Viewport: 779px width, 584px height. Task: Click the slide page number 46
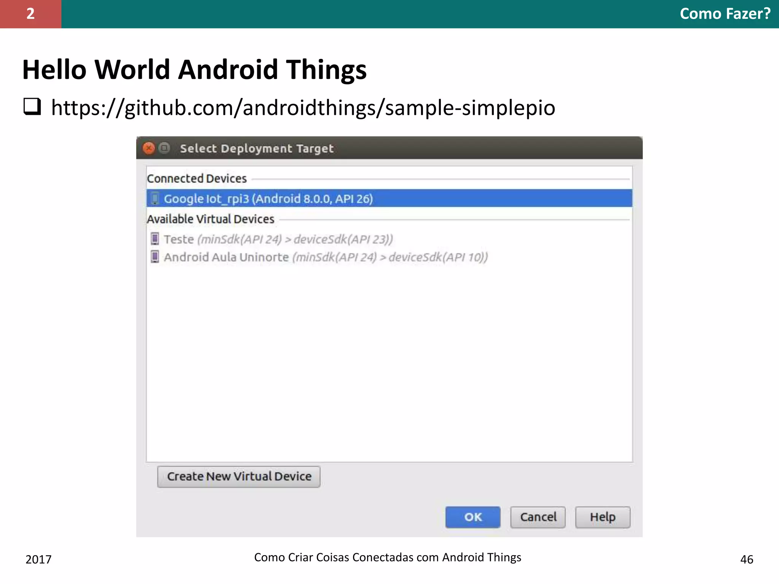pos(747,559)
